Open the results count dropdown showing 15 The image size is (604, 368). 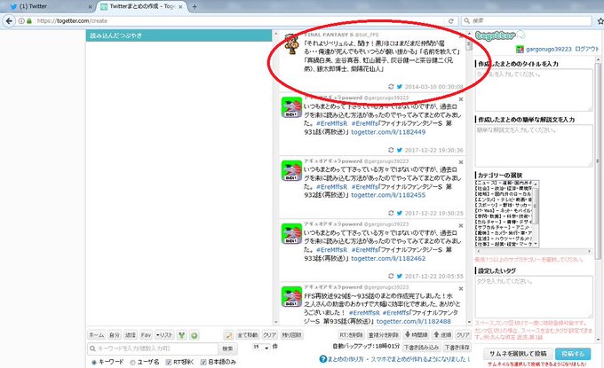tap(261, 348)
